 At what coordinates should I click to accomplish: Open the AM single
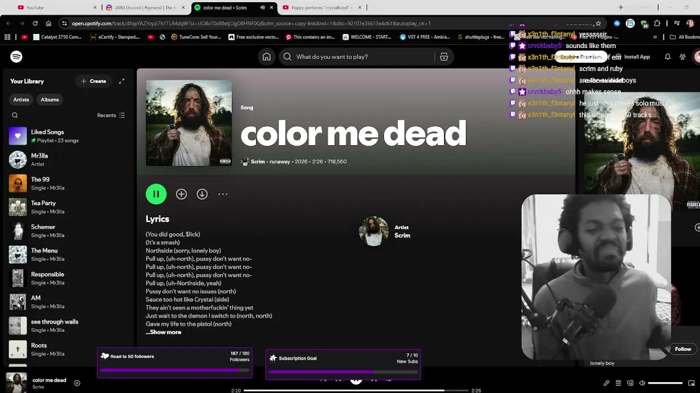coord(67,302)
